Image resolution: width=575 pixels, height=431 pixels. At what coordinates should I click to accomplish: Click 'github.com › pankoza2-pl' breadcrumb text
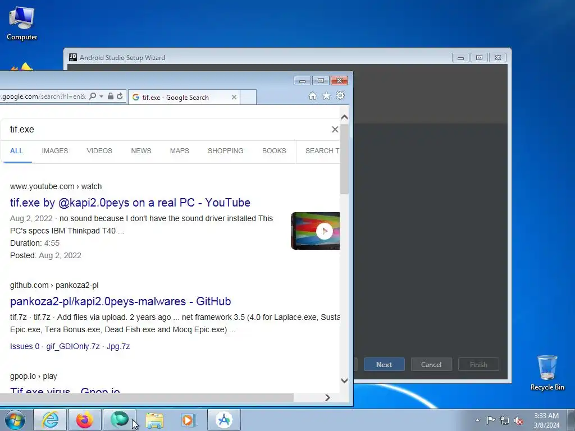54,285
